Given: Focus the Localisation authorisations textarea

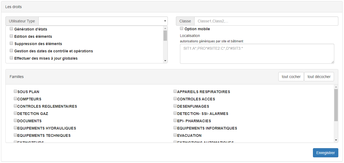Looking at the screenshot, I should (x=257, y=54).
